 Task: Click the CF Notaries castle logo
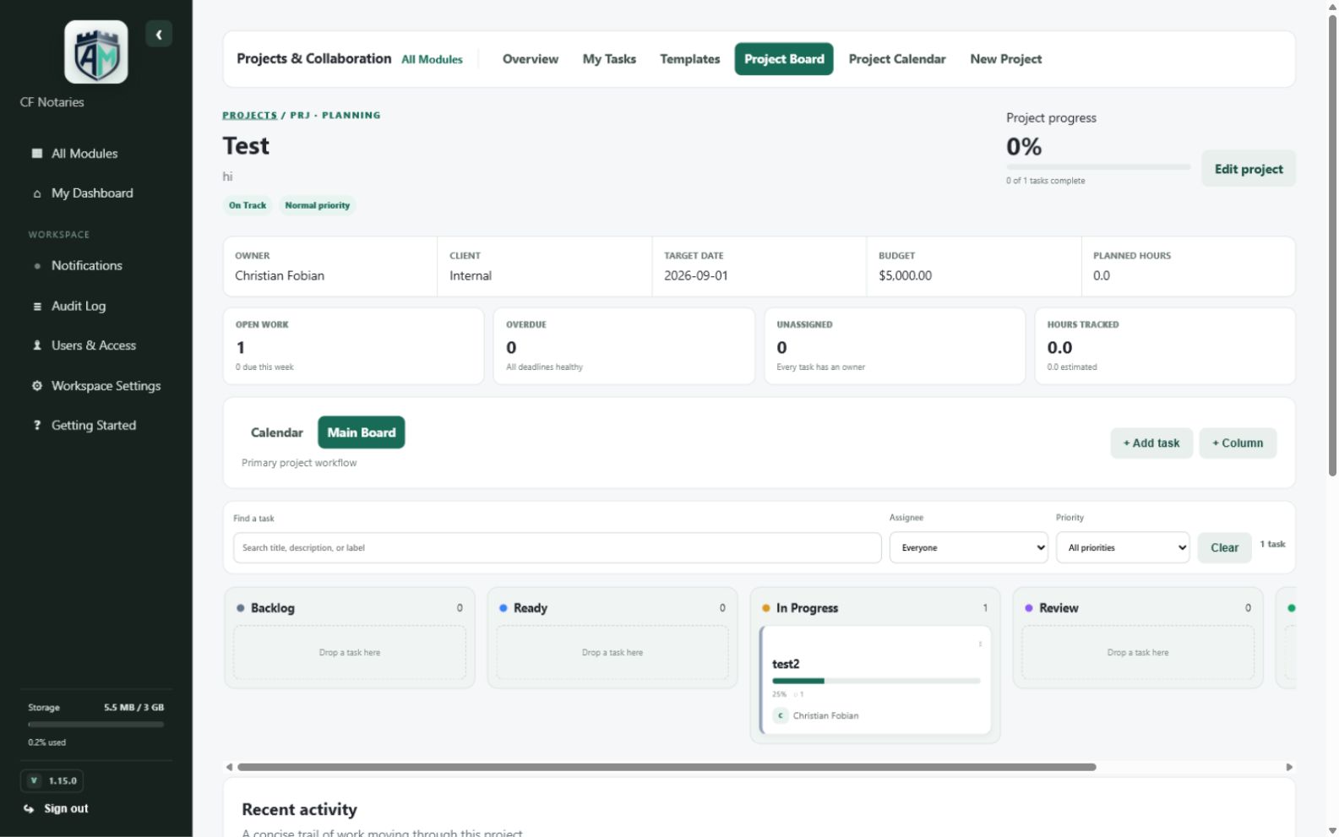[x=96, y=52]
